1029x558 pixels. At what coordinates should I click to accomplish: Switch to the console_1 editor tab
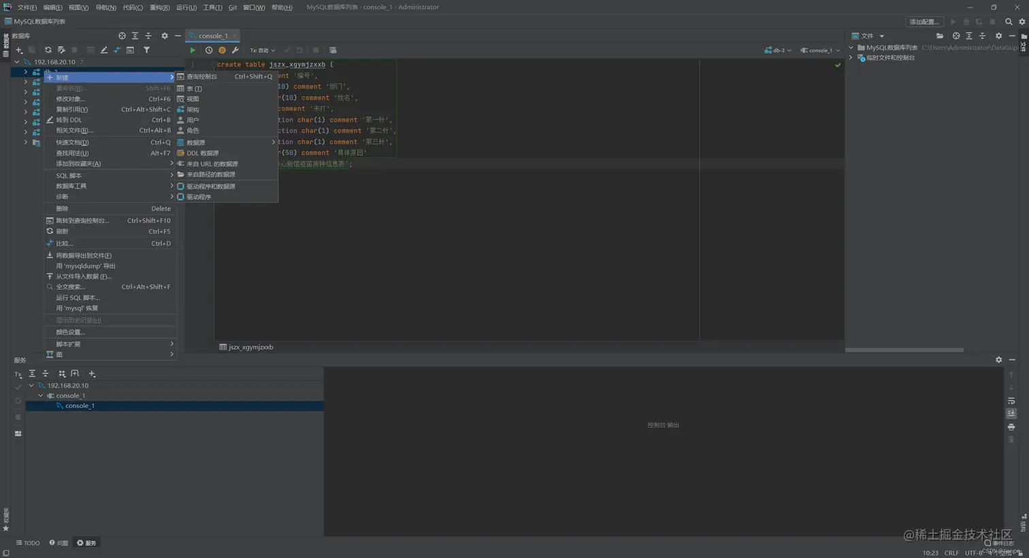point(212,36)
